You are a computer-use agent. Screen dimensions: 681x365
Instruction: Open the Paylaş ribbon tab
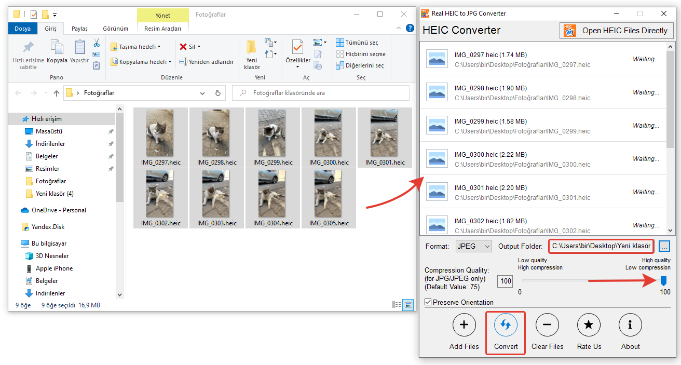point(79,29)
